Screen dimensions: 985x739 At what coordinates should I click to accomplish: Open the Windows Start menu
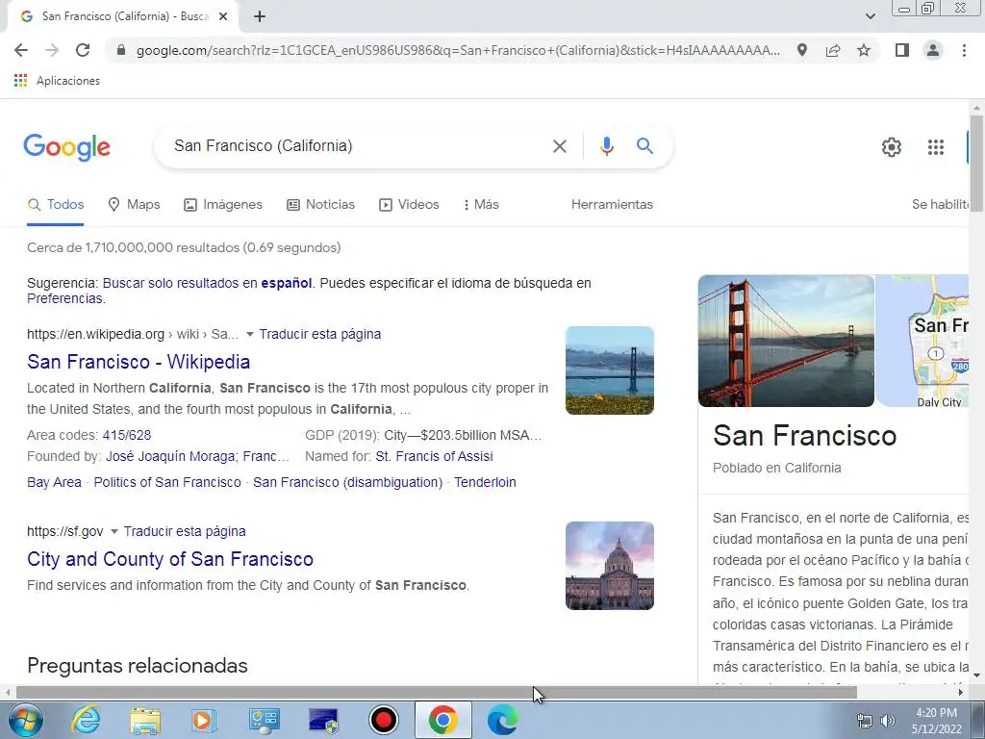click(25, 720)
